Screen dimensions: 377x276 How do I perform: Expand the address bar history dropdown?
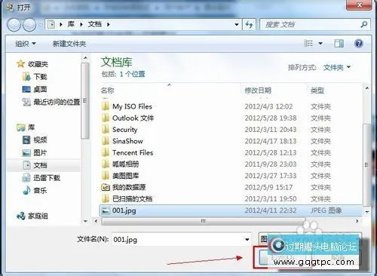point(237,25)
